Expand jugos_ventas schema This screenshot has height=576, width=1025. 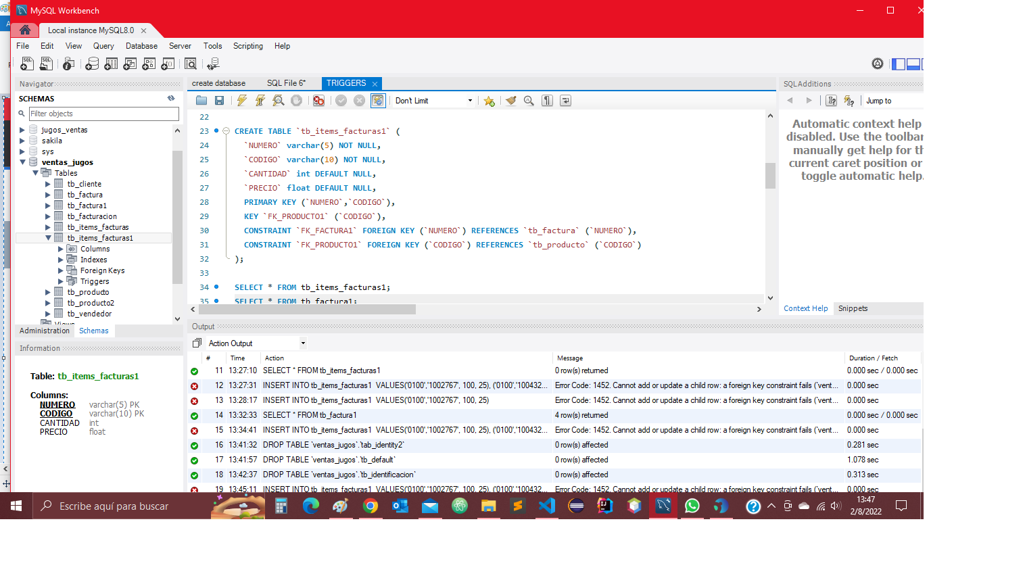pos(22,130)
